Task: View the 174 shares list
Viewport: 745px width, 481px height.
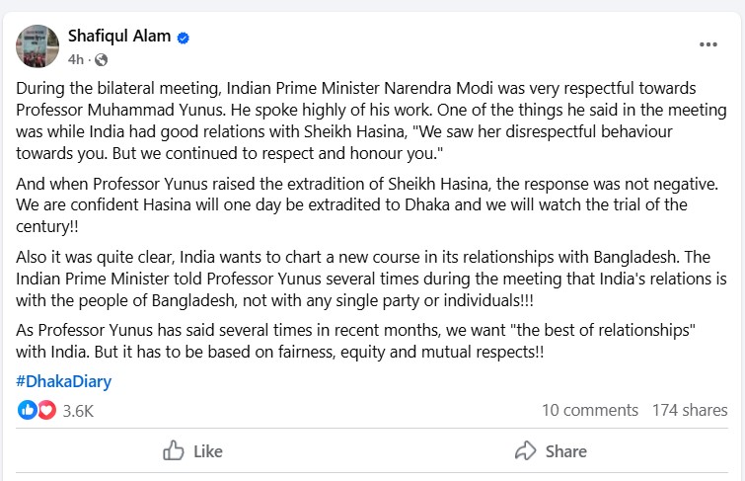Action: 690,410
